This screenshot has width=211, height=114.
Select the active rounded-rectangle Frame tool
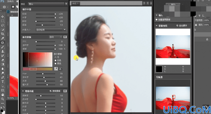2,43
